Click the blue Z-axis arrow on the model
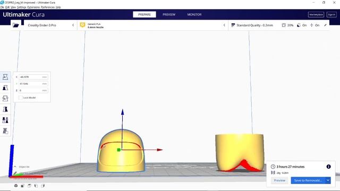The image size is (340, 191). (123, 112)
